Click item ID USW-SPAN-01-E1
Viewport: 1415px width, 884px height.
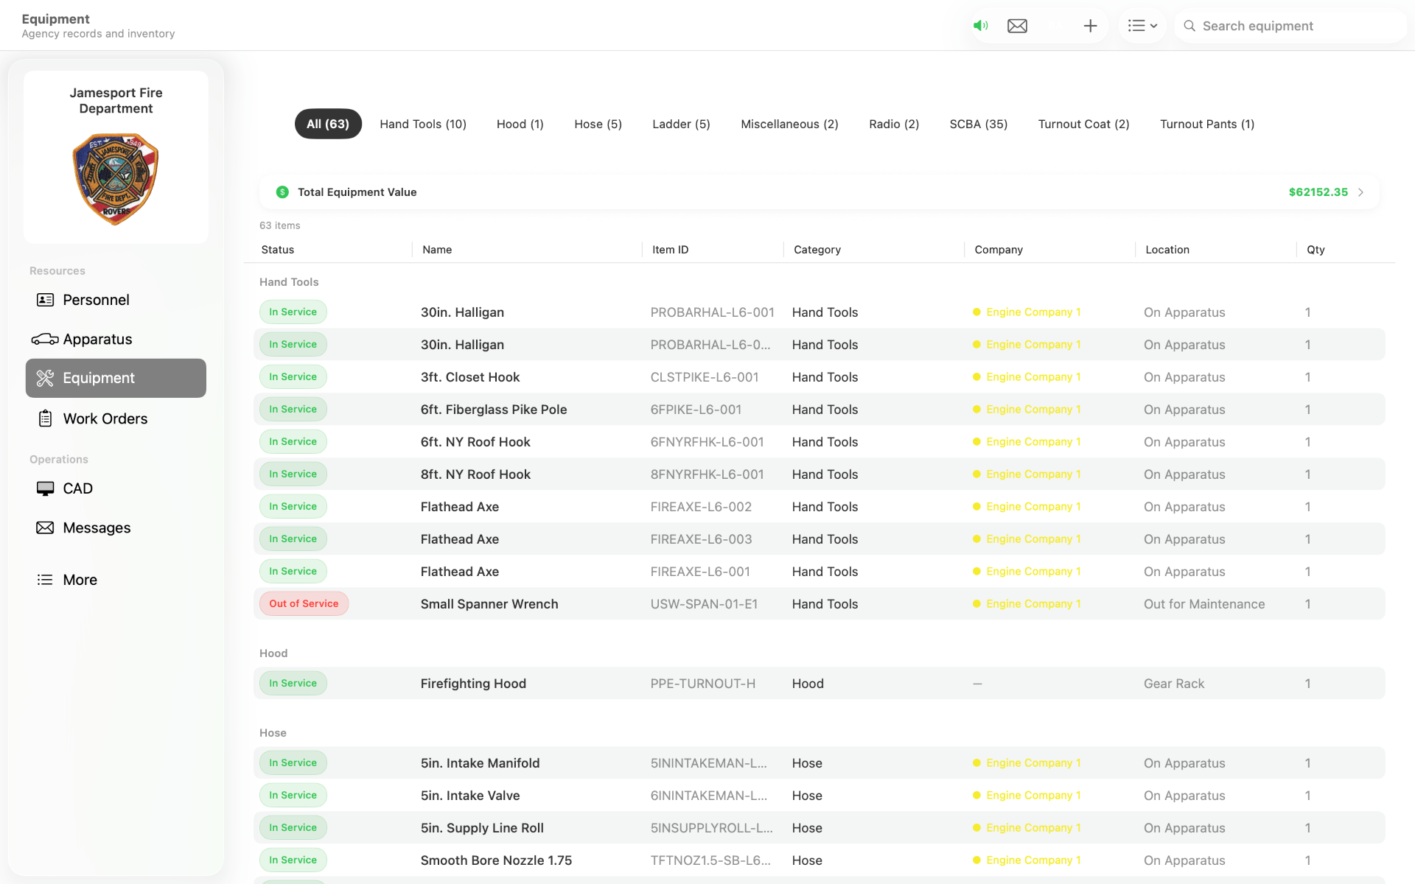pos(704,604)
